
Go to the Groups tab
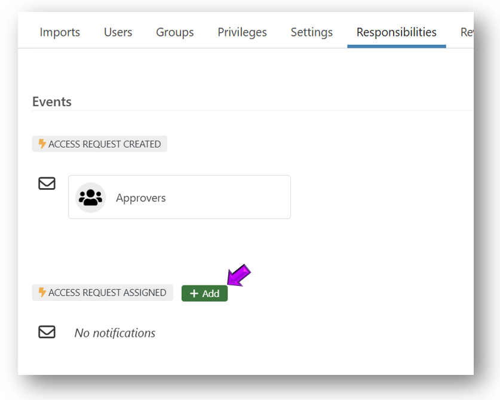174,32
